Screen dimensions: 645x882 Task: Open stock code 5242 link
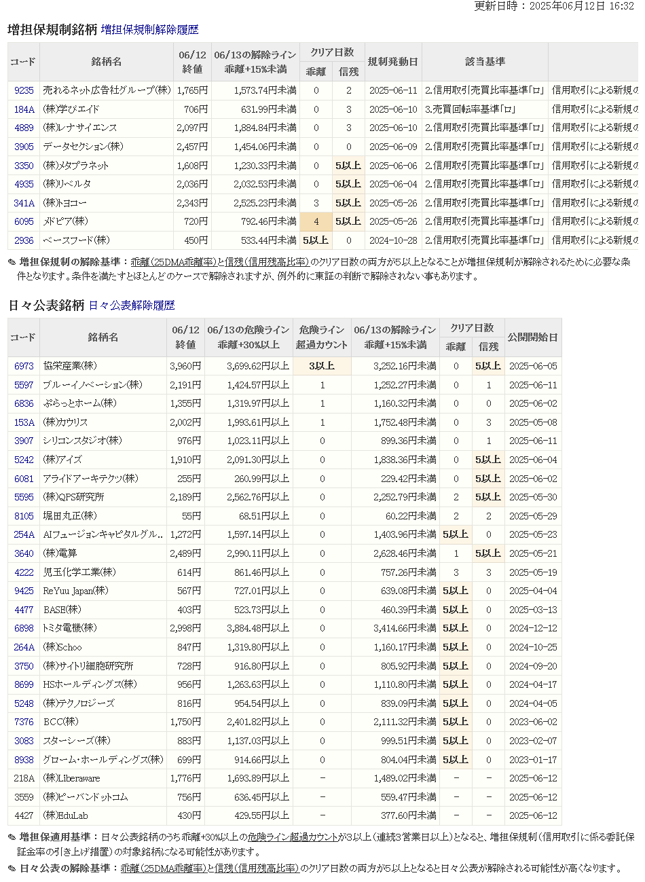pyautogui.click(x=24, y=460)
